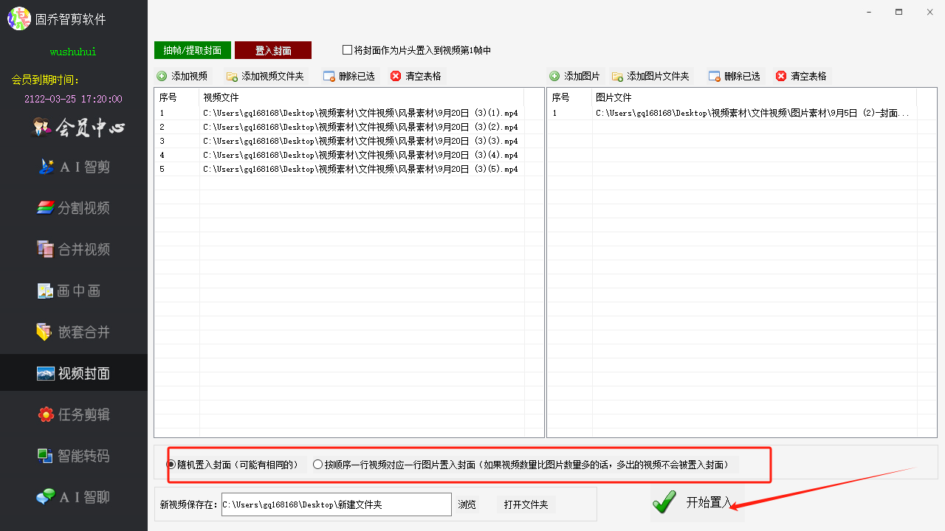Click 添加视频 add video icon button
The width and height of the screenshot is (945, 531).
click(183, 76)
